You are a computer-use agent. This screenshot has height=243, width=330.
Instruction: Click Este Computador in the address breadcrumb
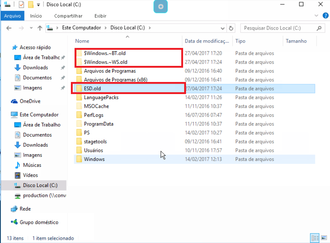(x=81, y=27)
